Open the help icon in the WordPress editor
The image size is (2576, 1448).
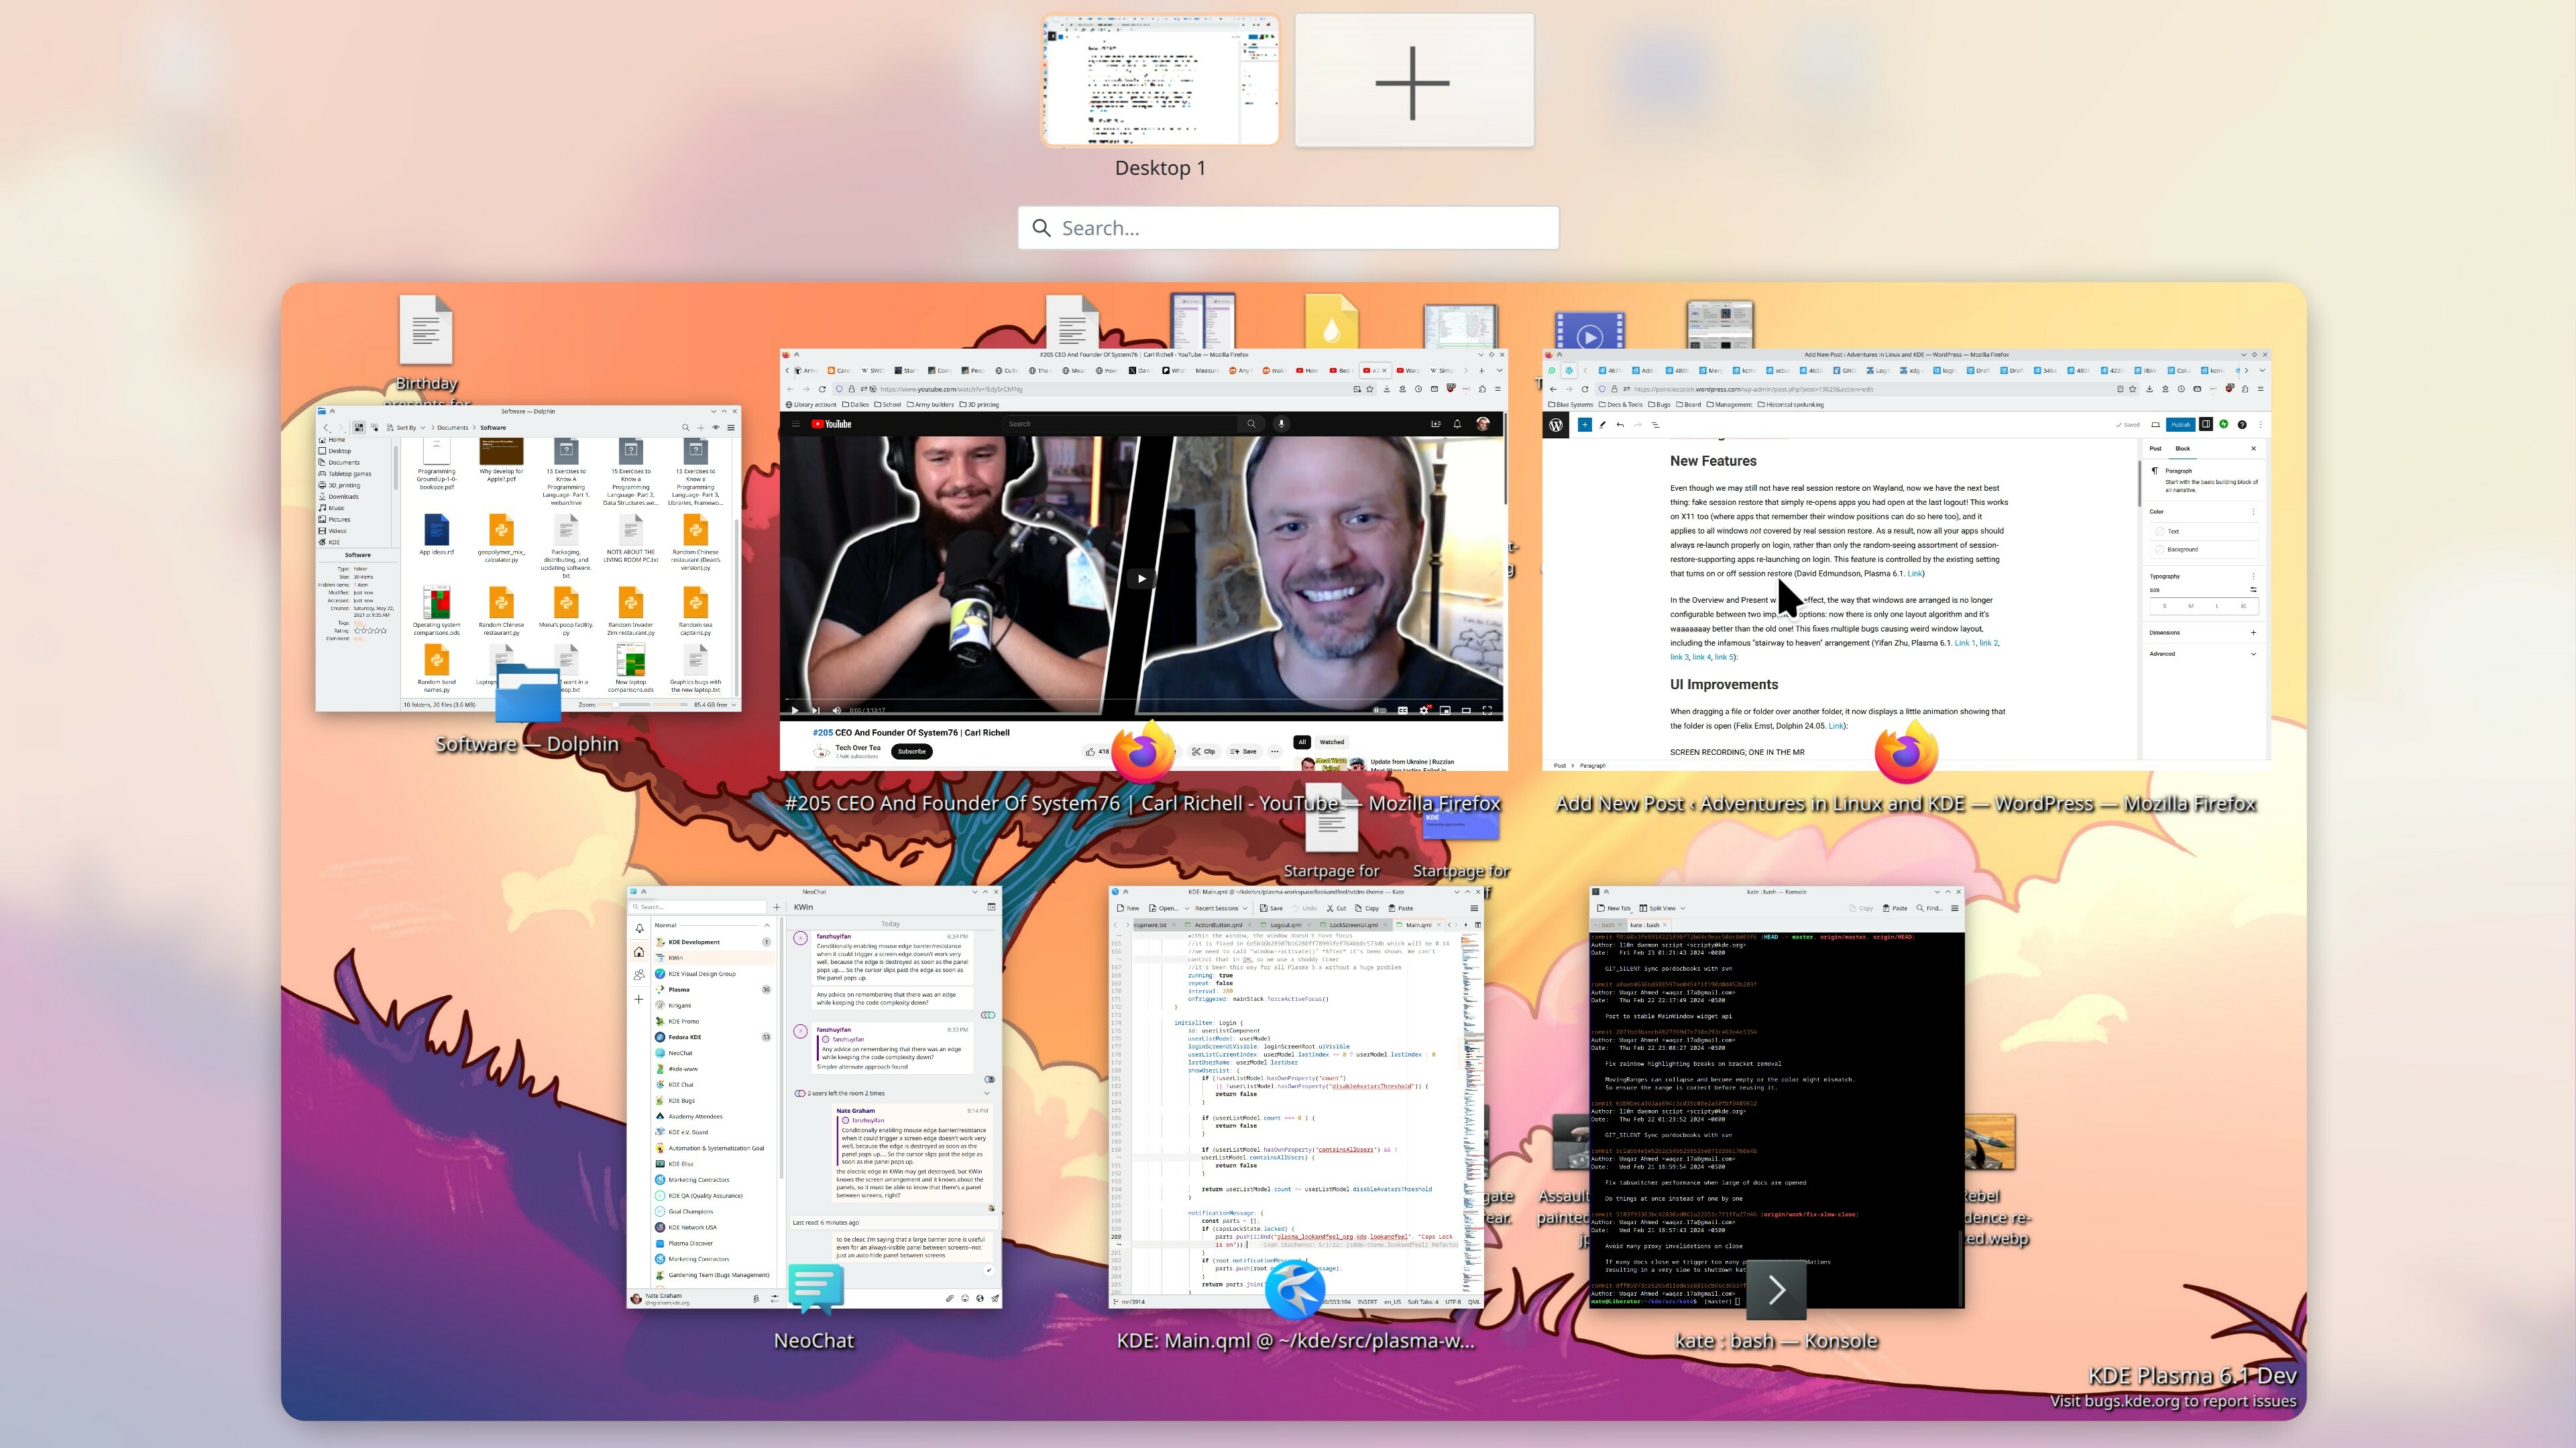pos(2243,425)
